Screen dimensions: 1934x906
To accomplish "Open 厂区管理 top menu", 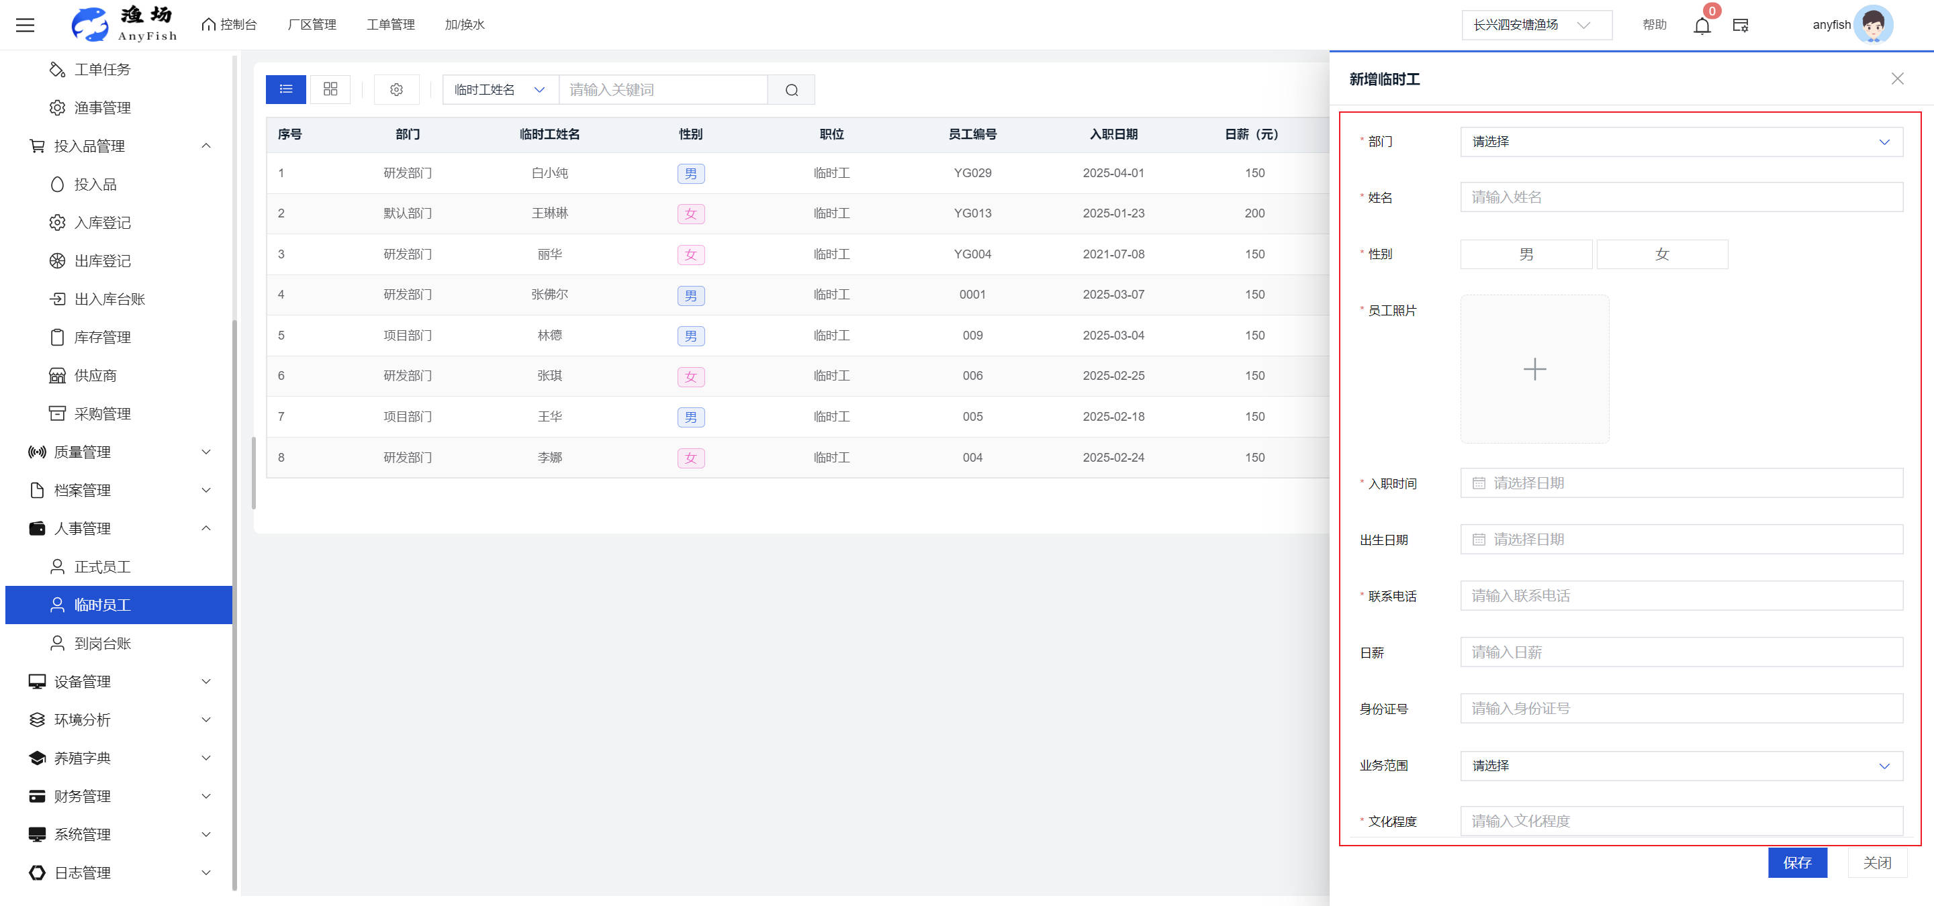I will (312, 25).
